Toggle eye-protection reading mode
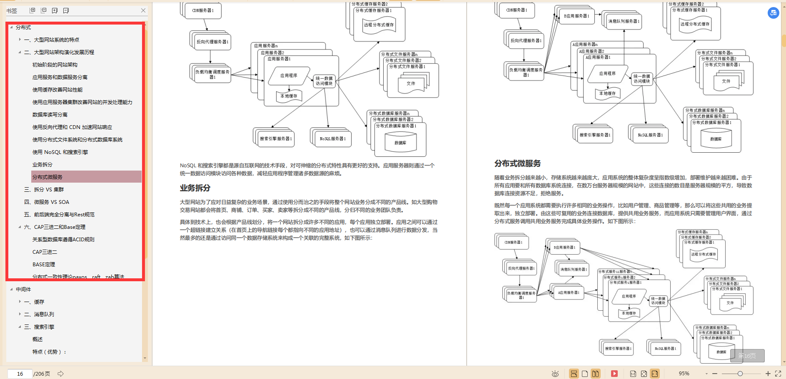The width and height of the screenshot is (786, 379). point(555,373)
